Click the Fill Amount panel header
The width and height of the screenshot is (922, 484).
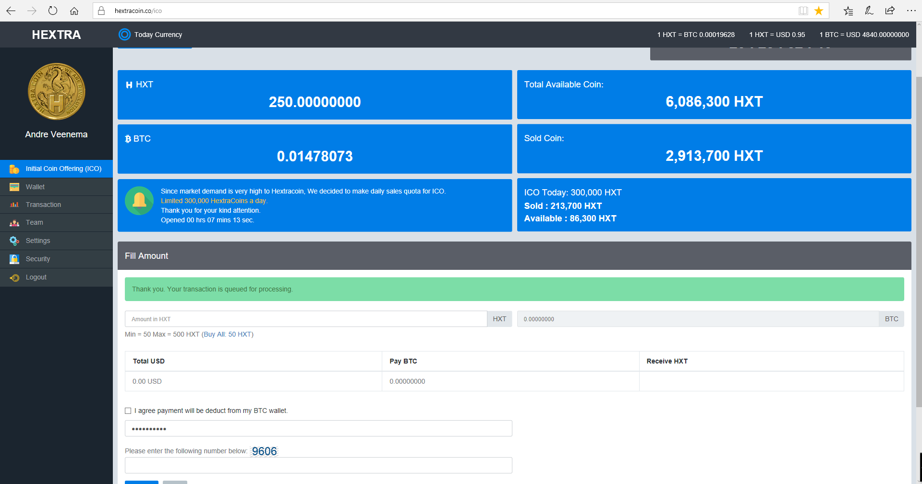(514, 256)
